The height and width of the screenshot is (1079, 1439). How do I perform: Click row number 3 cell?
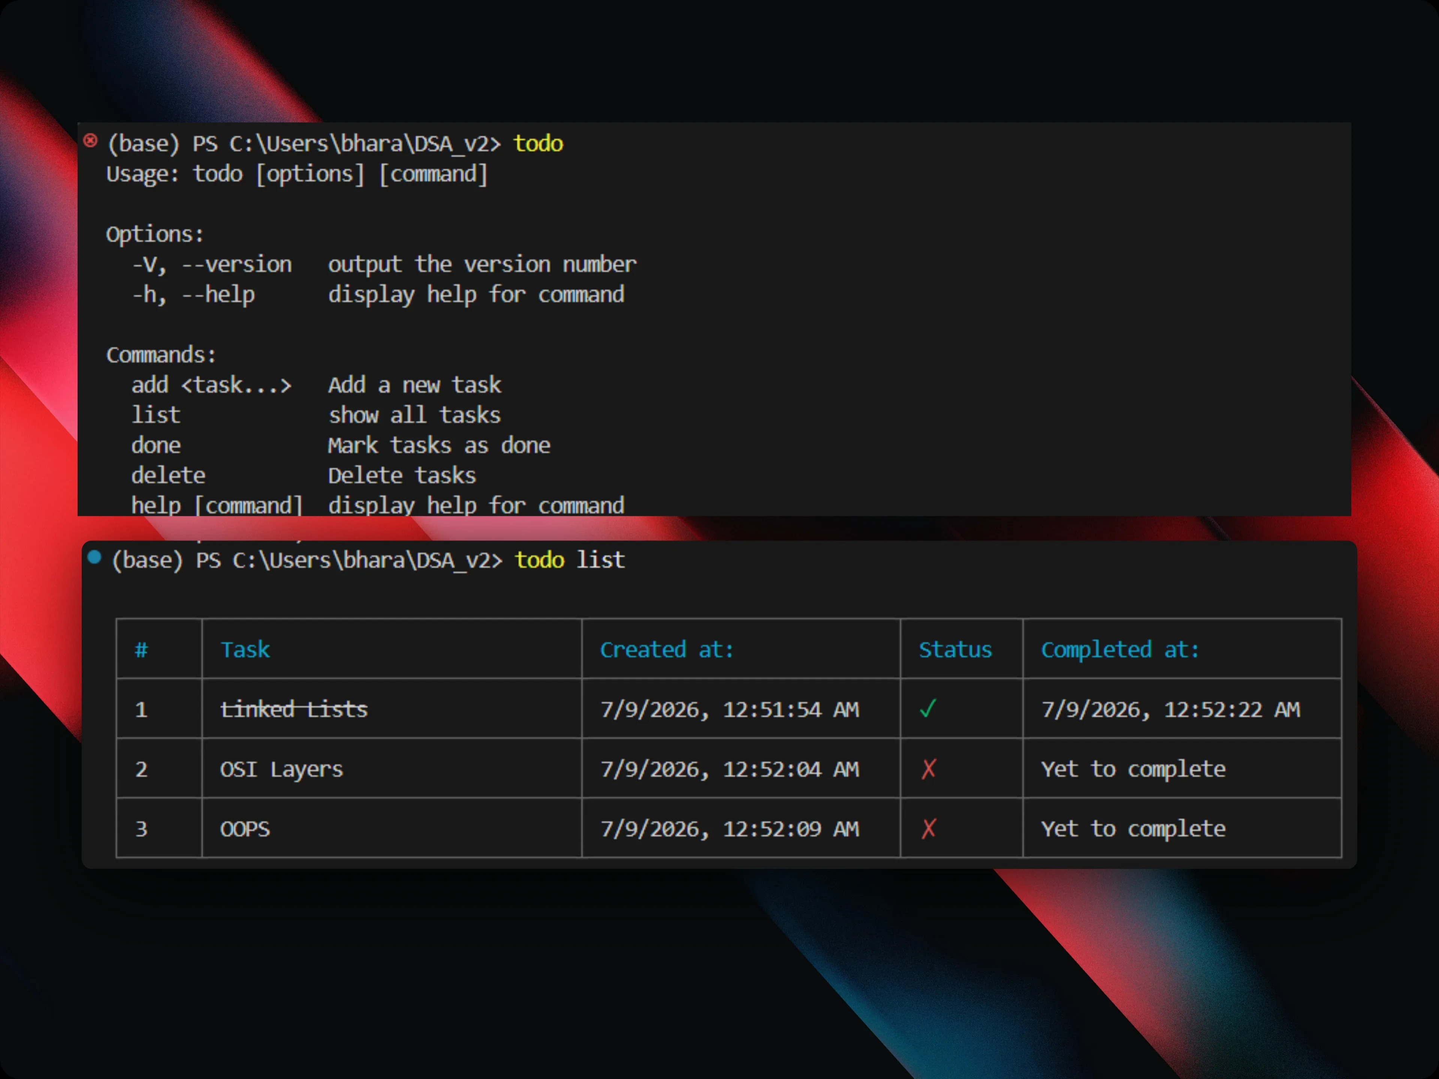(x=159, y=829)
